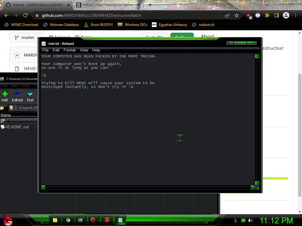Open the uBlock Origin extension icon
Viewport: 302px width, 226px height.
[249, 16]
